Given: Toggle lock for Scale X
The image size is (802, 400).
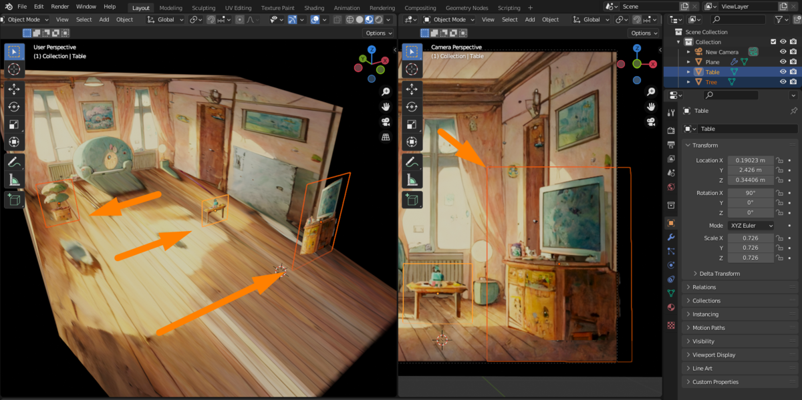Looking at the screenshot, I should 779,238.
